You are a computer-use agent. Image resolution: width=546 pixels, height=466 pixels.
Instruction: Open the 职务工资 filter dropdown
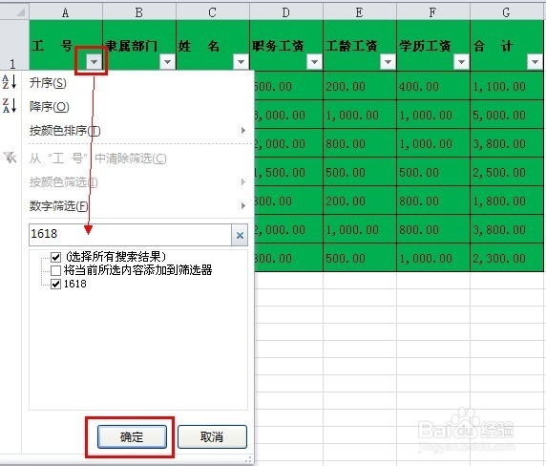tap(314, 62)
